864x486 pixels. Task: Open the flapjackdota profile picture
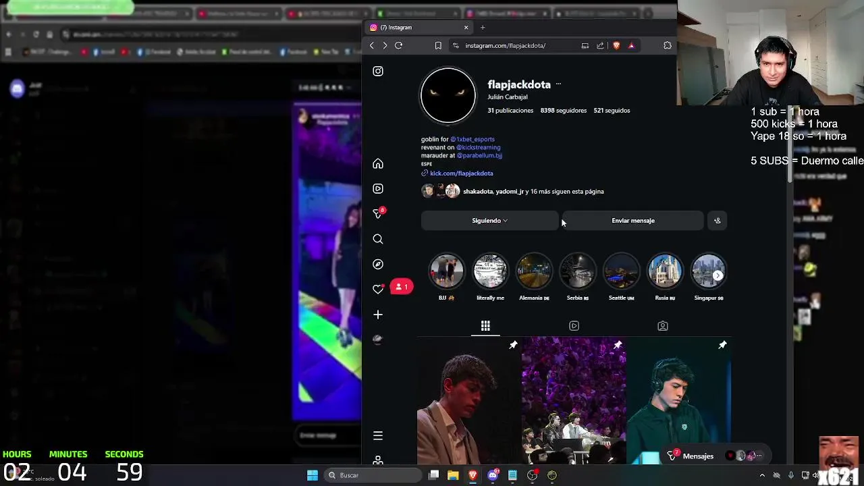(x=448, y=96)
